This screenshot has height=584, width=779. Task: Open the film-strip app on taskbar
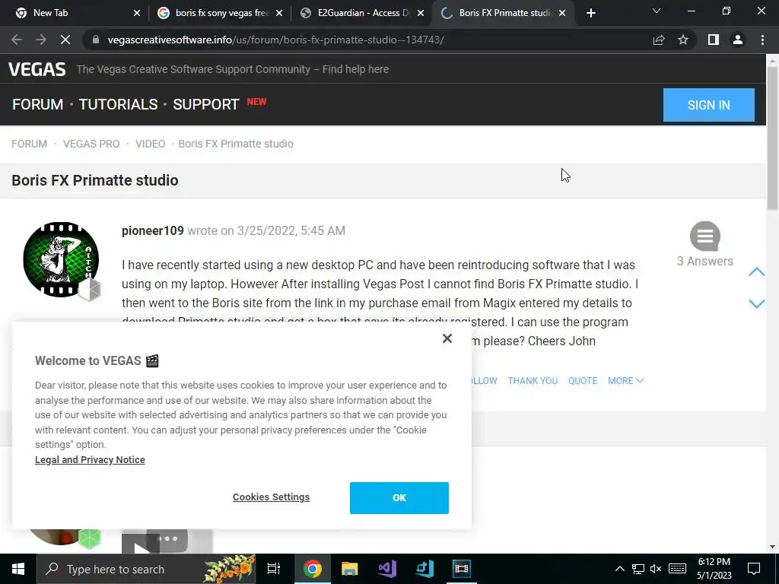(462, 569)
